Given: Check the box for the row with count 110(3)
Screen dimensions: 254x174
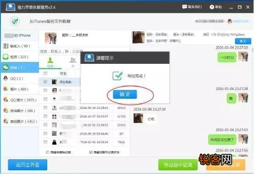Looking at the screenshot, I should pos(45,125).
